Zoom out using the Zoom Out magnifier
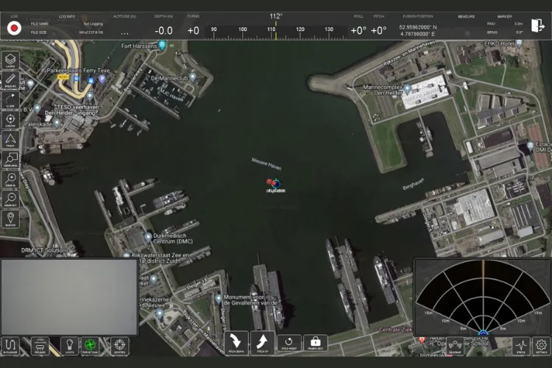Viewport: 552px width, 368px height. point(10,199)
